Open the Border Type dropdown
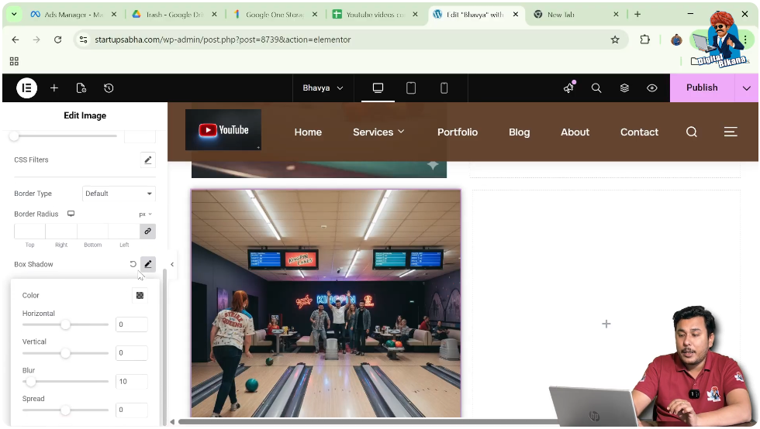The width and height of the screenshot is (760, 429). [x=119, y=194]
